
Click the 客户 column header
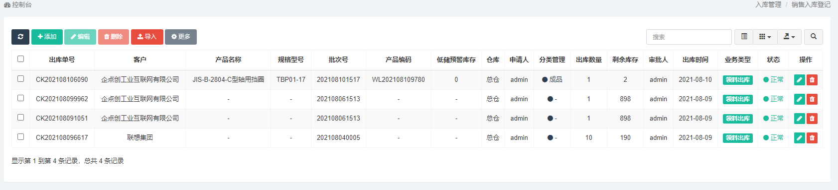click(140, 60)
